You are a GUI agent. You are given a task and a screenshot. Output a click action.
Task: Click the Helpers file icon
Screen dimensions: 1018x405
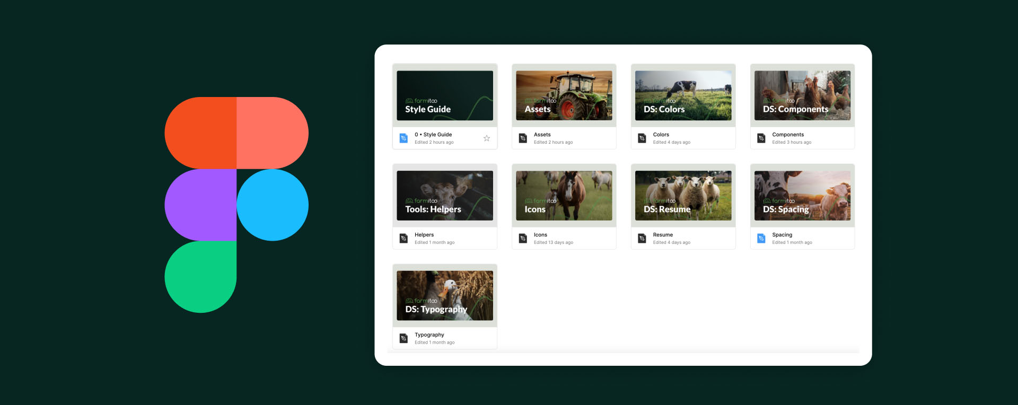coord(403,239)
